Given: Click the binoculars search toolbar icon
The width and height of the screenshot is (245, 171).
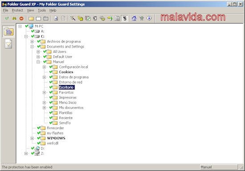Looking at the screenshot, I should point(14,18).
